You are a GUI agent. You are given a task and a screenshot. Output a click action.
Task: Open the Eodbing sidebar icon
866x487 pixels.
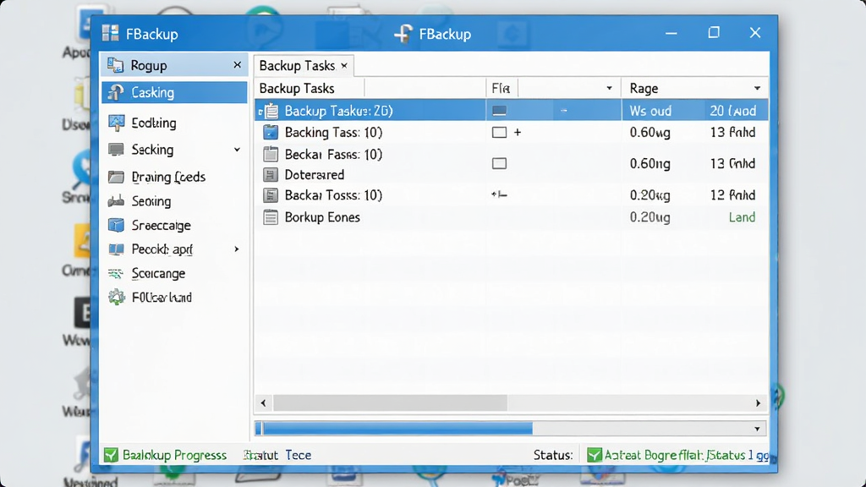click(116, 123)
